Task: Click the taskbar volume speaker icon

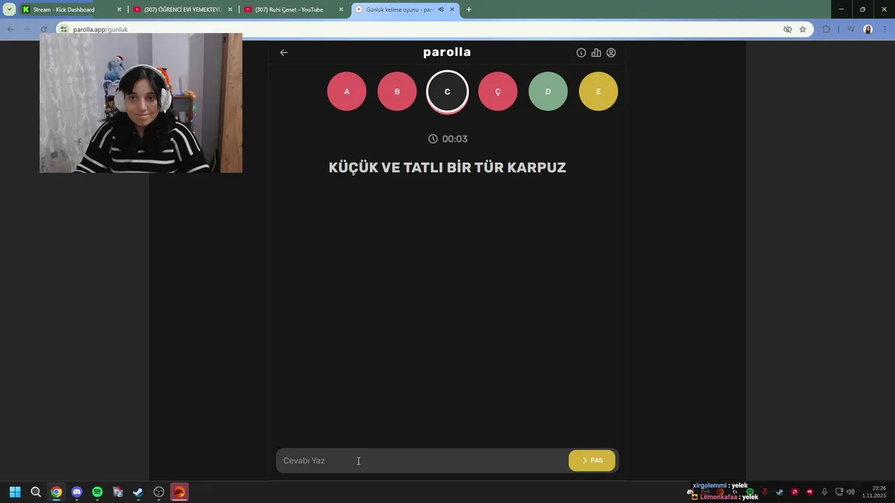Action: (851, 492)
